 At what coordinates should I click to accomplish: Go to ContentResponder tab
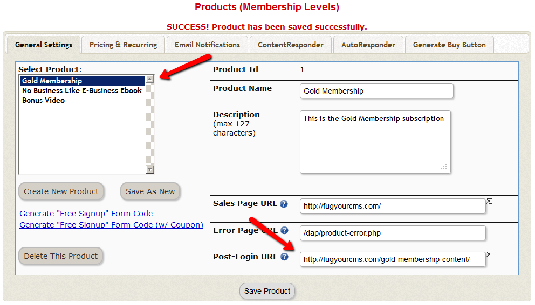291,45
